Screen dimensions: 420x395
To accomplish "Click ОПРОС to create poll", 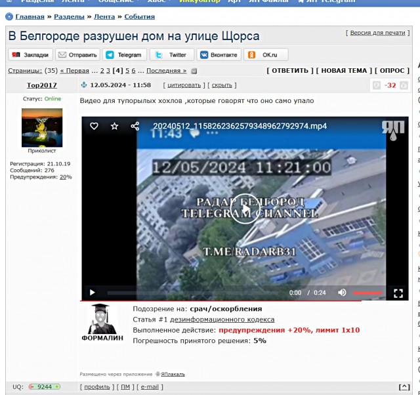I will 392,71.
